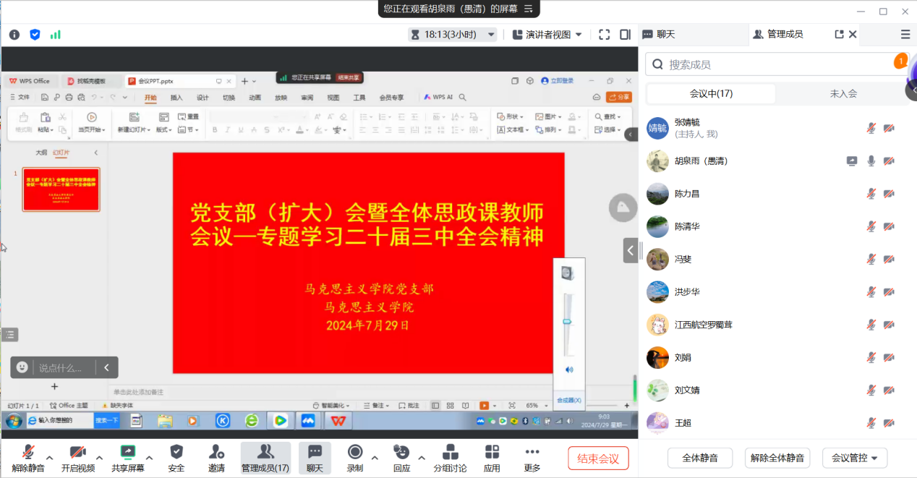Open the meeting info icon at top left
917x478 pixels.
click(x=14, y=34)
